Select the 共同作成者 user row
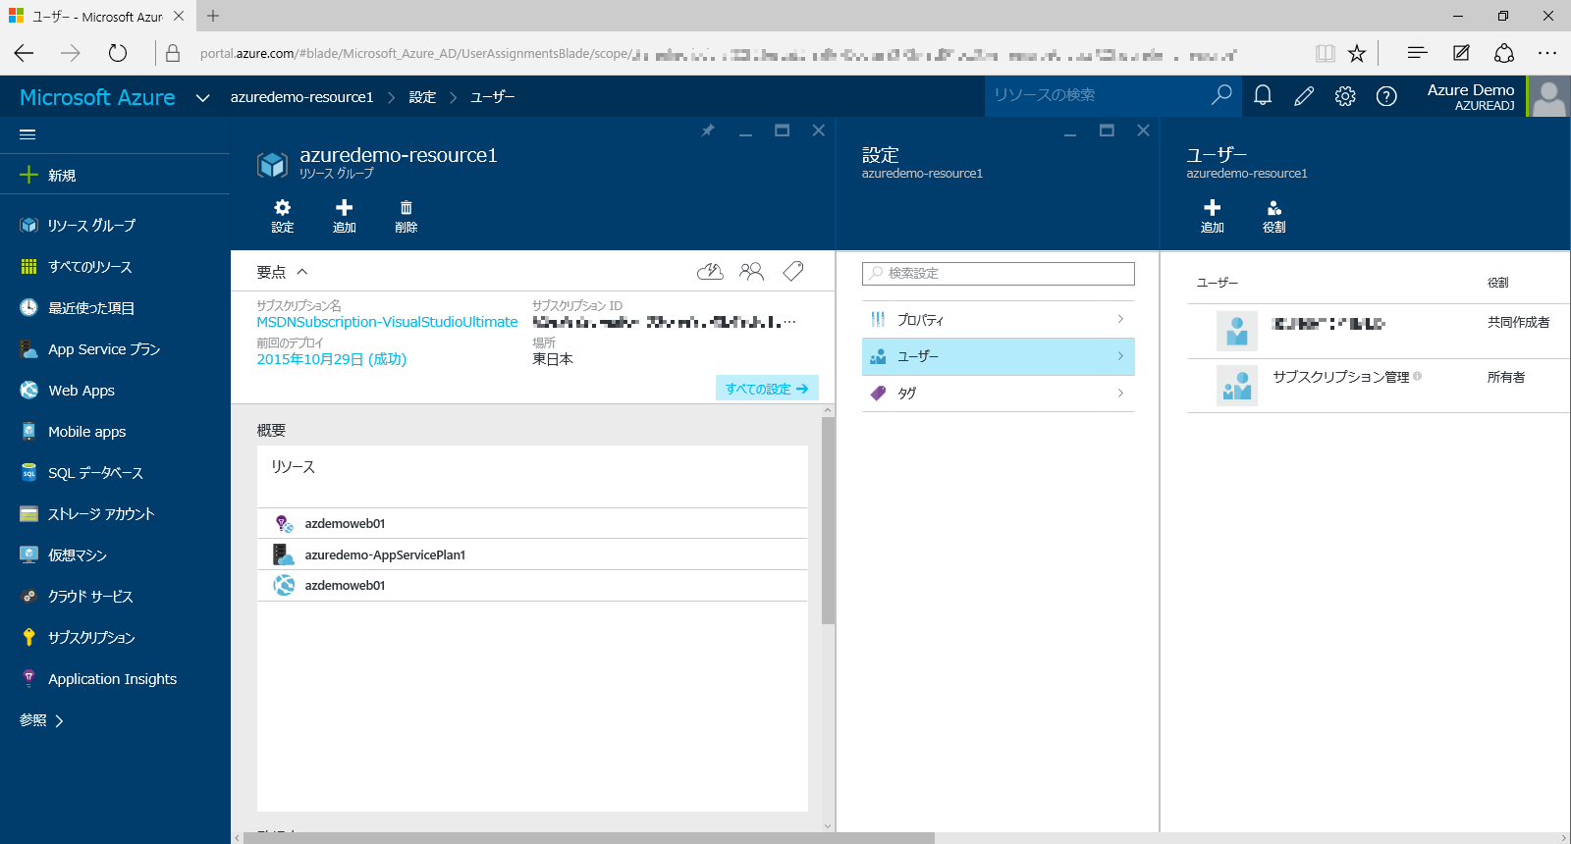This screenshot has height=844, width=1571. coord(1379,331)
